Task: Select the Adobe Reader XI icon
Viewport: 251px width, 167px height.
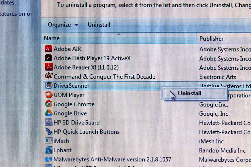Action: (48, 67)
